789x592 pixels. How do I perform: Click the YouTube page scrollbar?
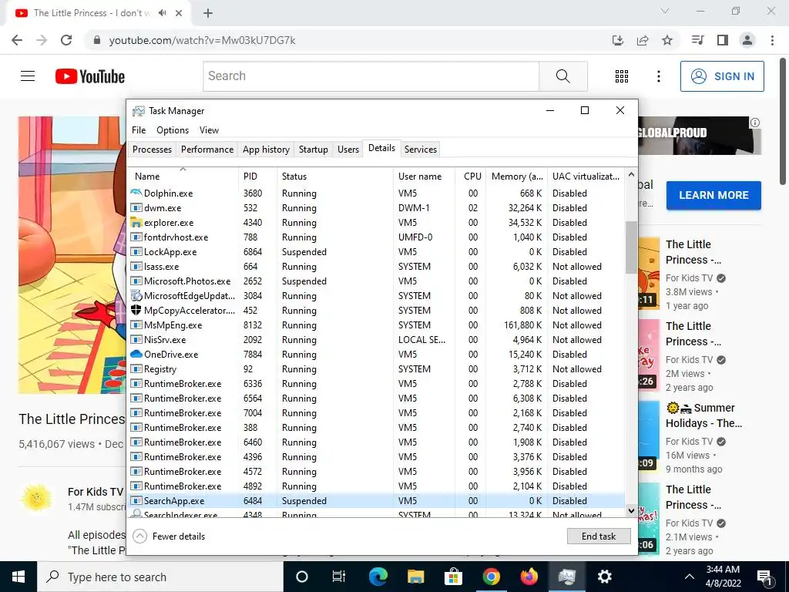click(x=784, y=121)
